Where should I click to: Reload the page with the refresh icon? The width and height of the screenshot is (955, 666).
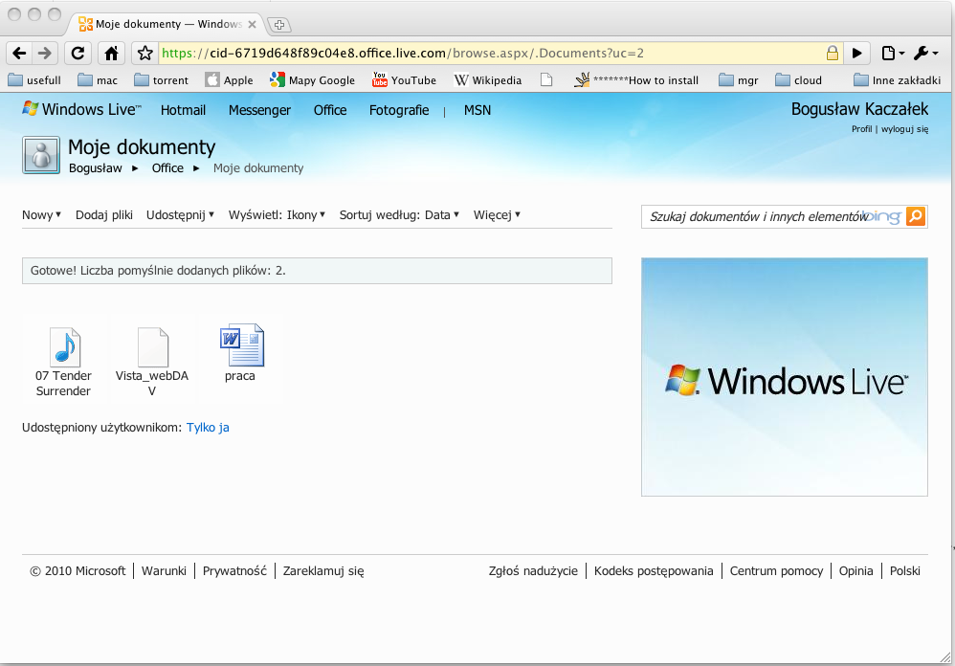click(78, 54)
